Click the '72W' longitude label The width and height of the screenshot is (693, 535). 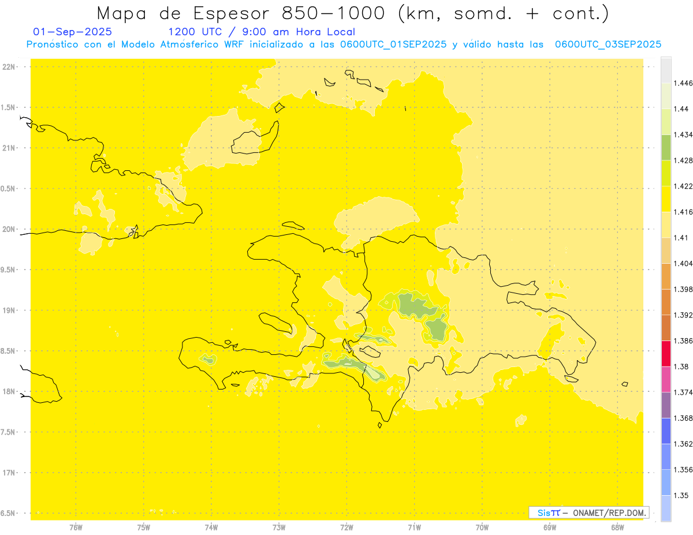(x=346, y=527)
